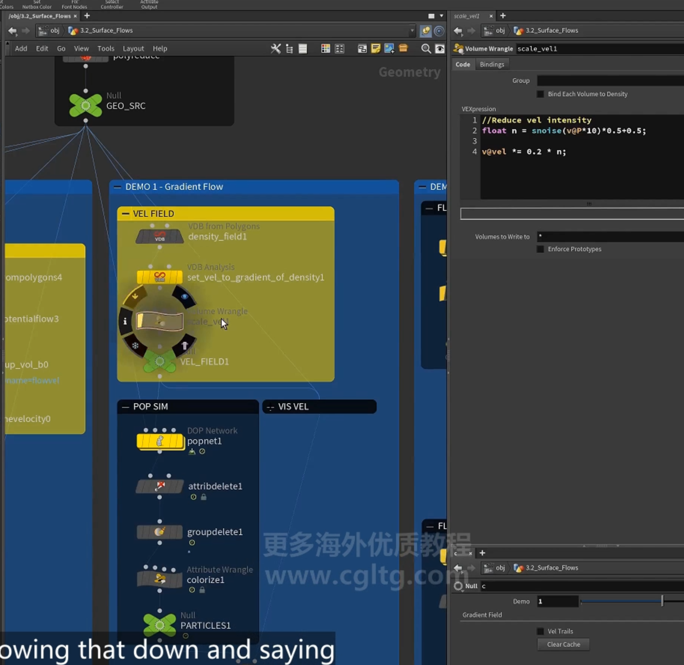Viewport: 684px width, 665px height.
Task: Open the wrench tools icon in network toolbar
Action: click(x=276, y=49)
